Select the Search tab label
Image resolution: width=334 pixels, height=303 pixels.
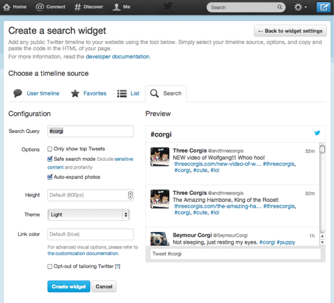pyautogui.click(x=172, y=93)
